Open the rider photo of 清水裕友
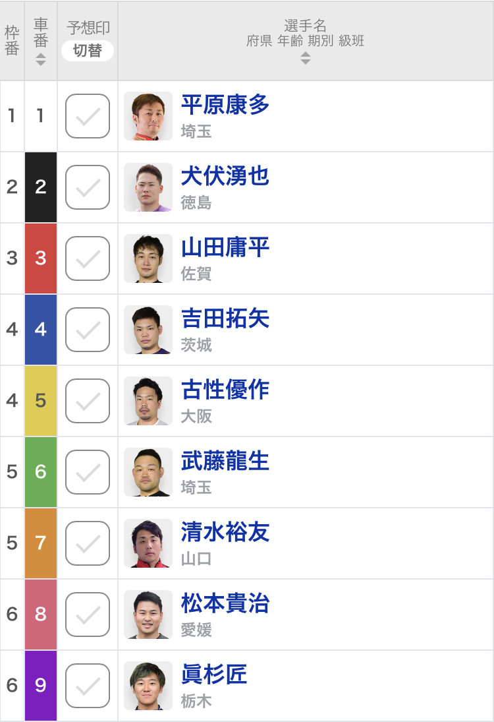The image size is (494, 722). pos(148,543)
